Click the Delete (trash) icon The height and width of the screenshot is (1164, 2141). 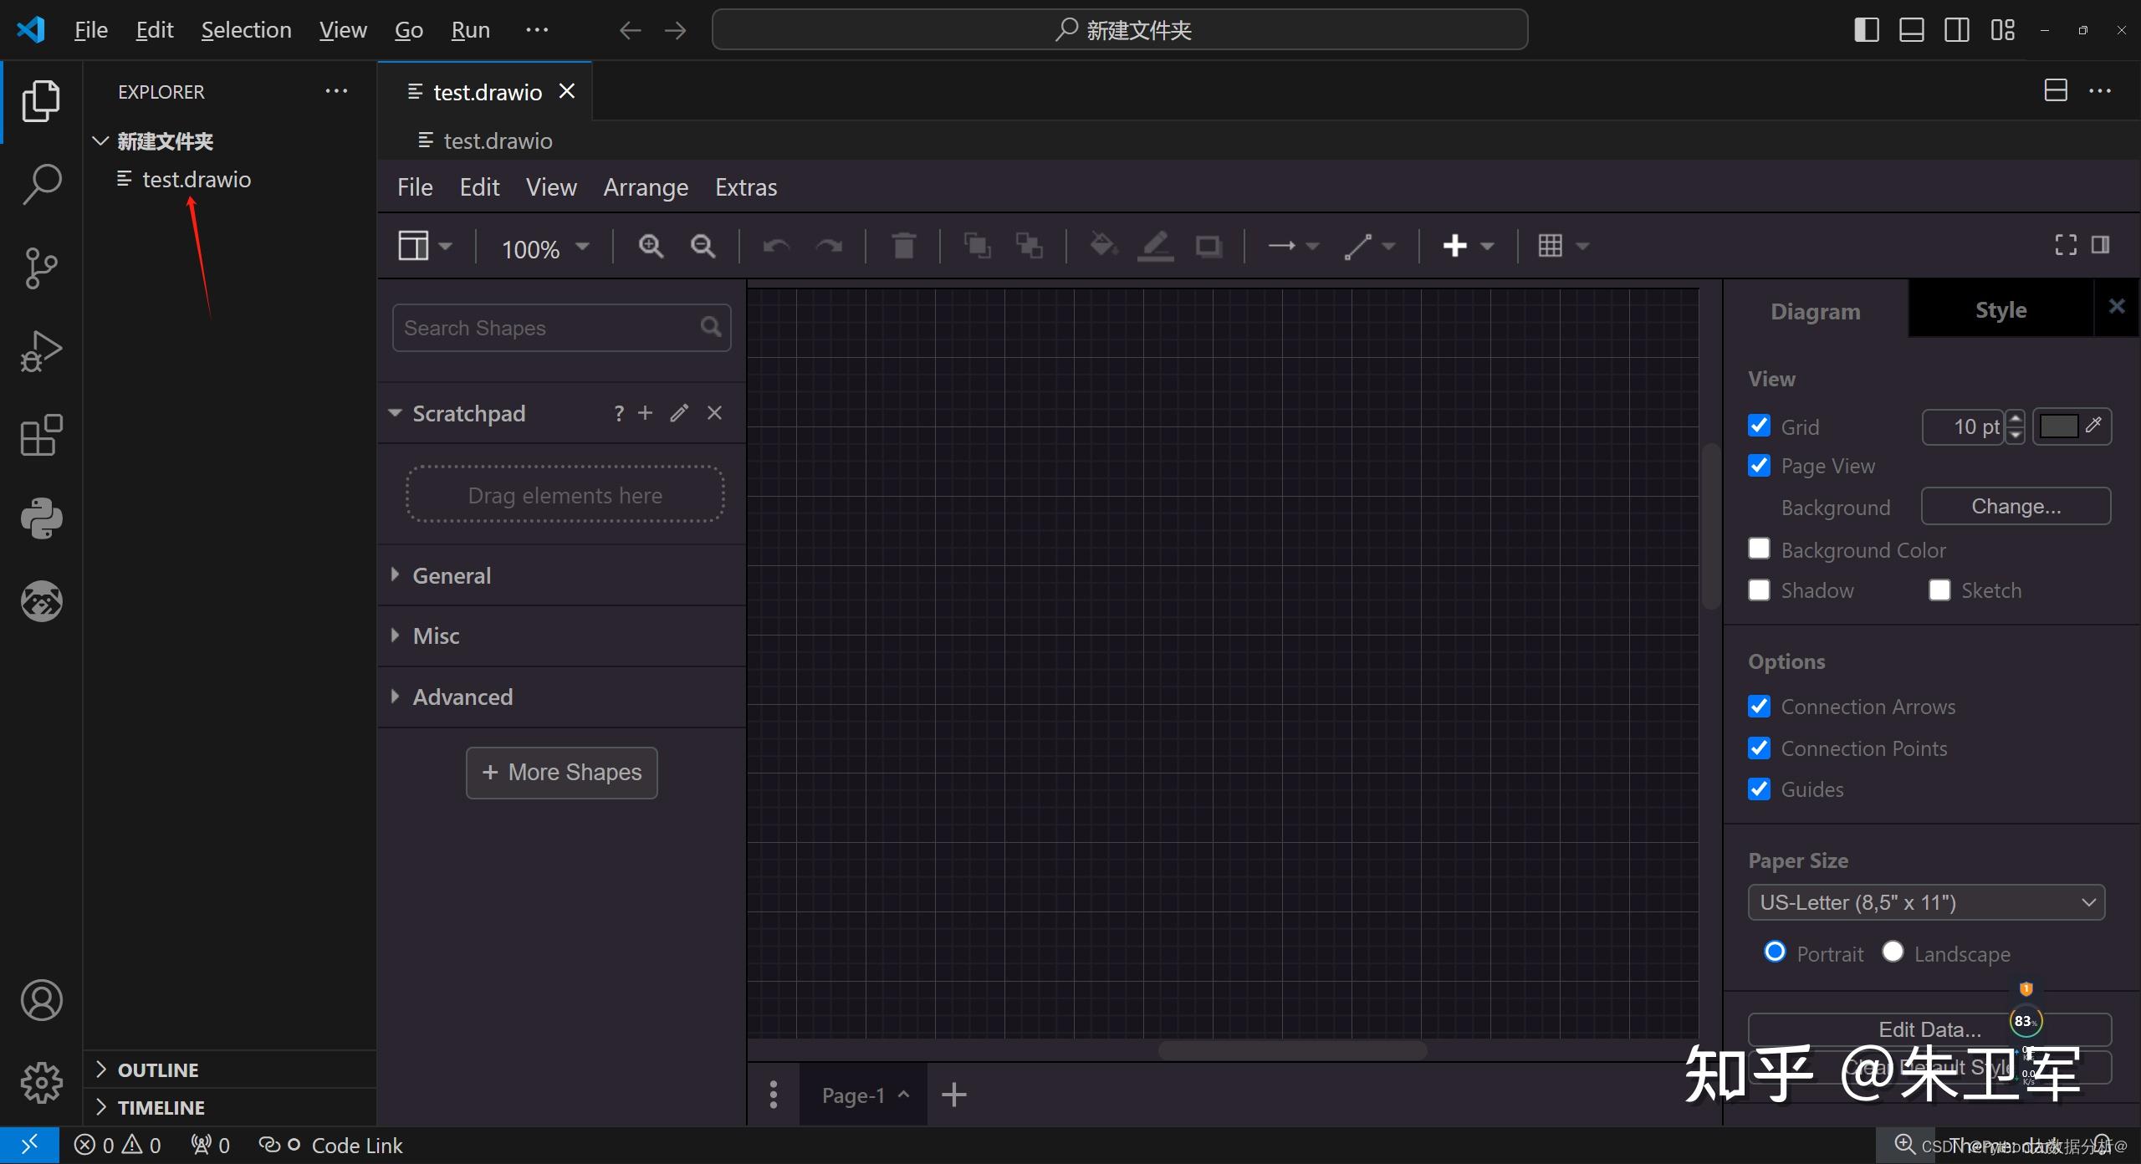pos(903,246)
